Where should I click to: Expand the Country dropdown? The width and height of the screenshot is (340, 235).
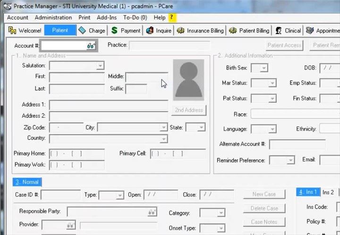click(164, 139)
